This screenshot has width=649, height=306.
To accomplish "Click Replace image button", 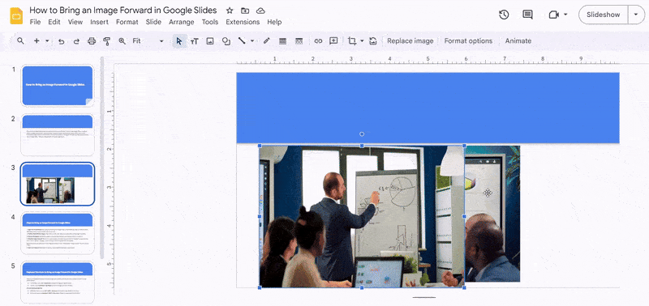I will coord(410,41).
